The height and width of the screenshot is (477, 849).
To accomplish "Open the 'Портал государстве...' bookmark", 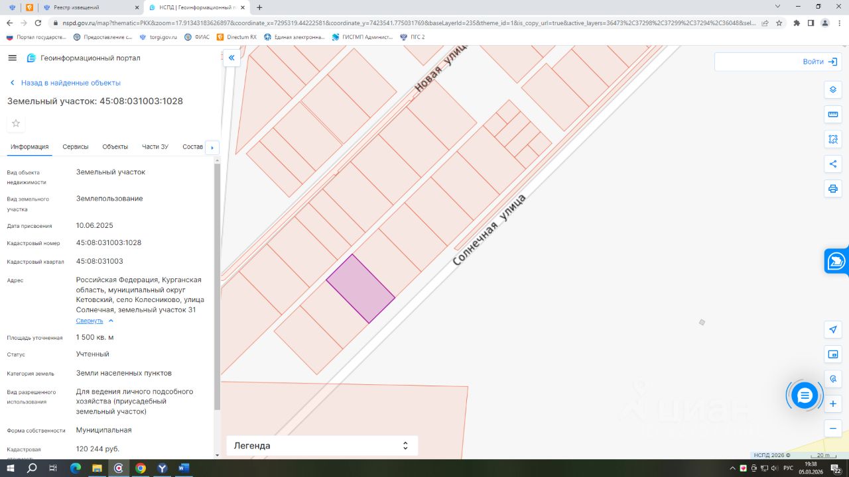I will tap(36, 37).
